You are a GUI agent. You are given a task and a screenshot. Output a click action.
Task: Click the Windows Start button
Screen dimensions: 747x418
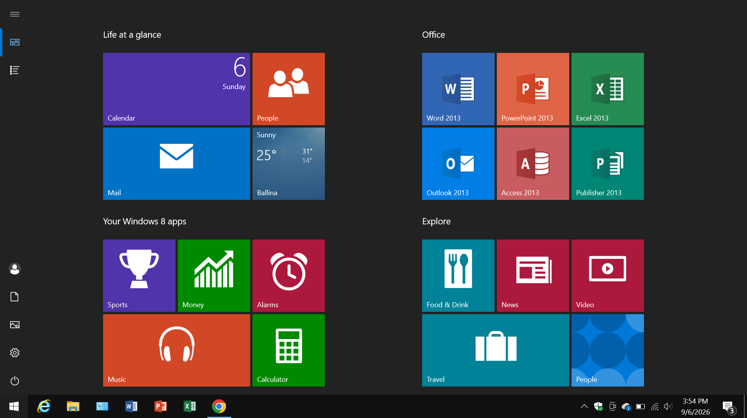click(x=14, y=406)
